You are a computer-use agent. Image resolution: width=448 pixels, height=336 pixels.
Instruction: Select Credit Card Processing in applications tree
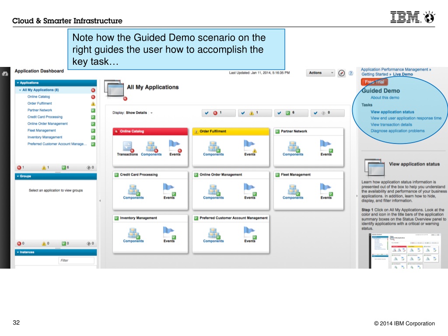45,117
